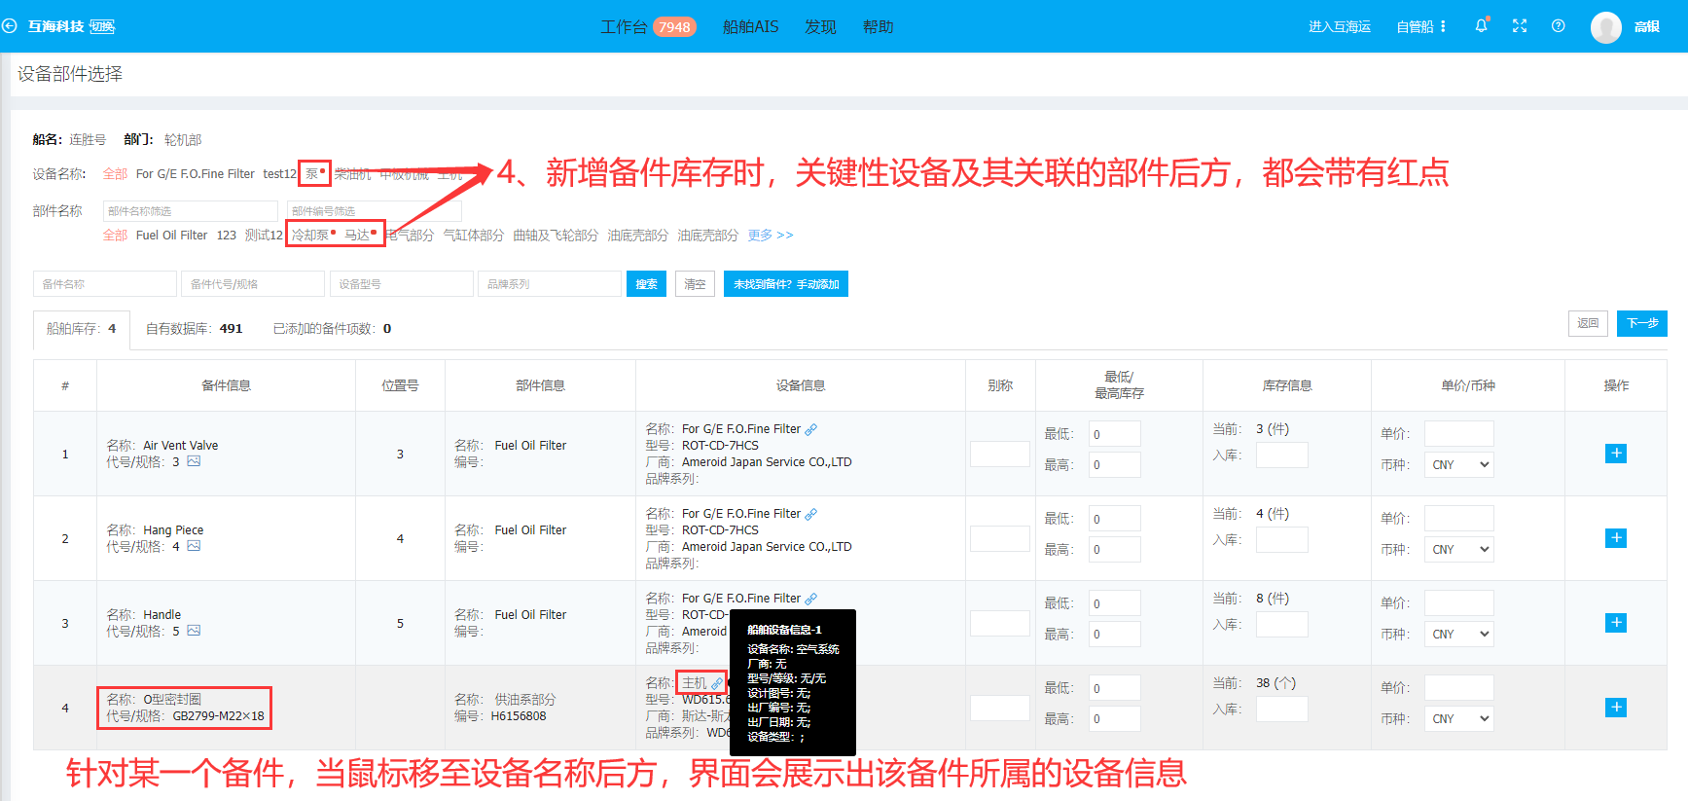Viewport: 1688px width, 801px height.
Task: Switch to 船舶库存 tab
Action: 82,329
